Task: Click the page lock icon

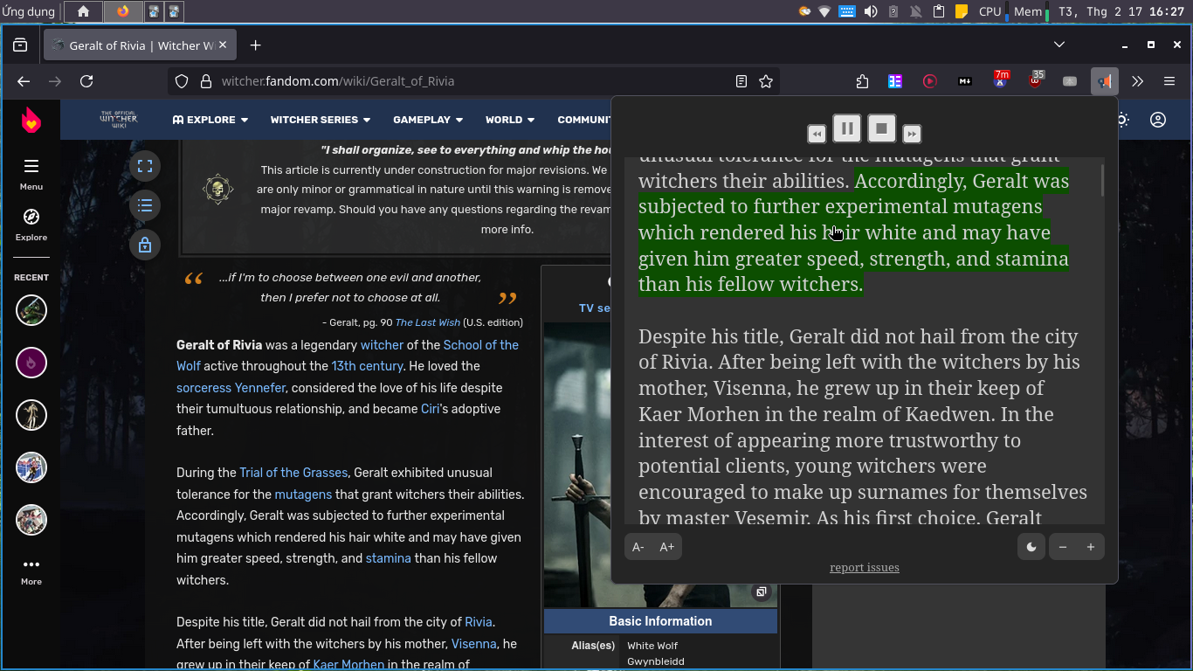Action: 145,245
